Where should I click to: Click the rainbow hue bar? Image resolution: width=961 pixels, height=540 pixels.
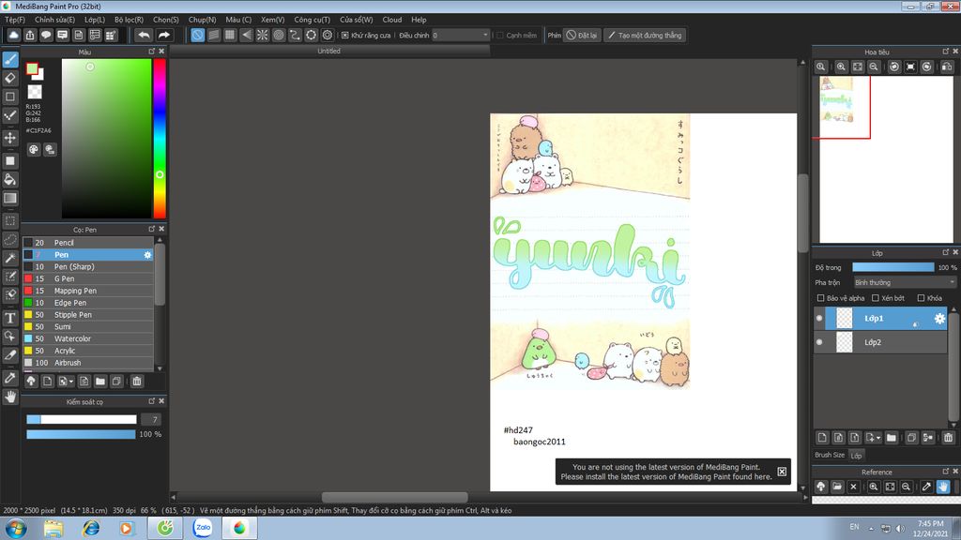point(160,139)
